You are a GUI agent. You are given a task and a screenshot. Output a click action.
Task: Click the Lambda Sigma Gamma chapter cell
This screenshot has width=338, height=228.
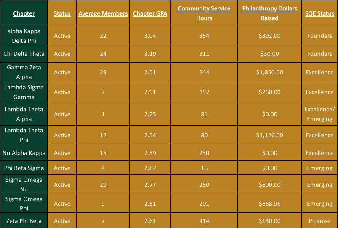pos(24,92)
